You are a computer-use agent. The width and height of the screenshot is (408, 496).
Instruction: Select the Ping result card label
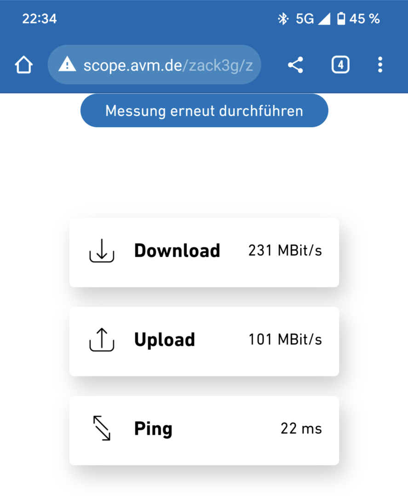[x=153, y=429]
